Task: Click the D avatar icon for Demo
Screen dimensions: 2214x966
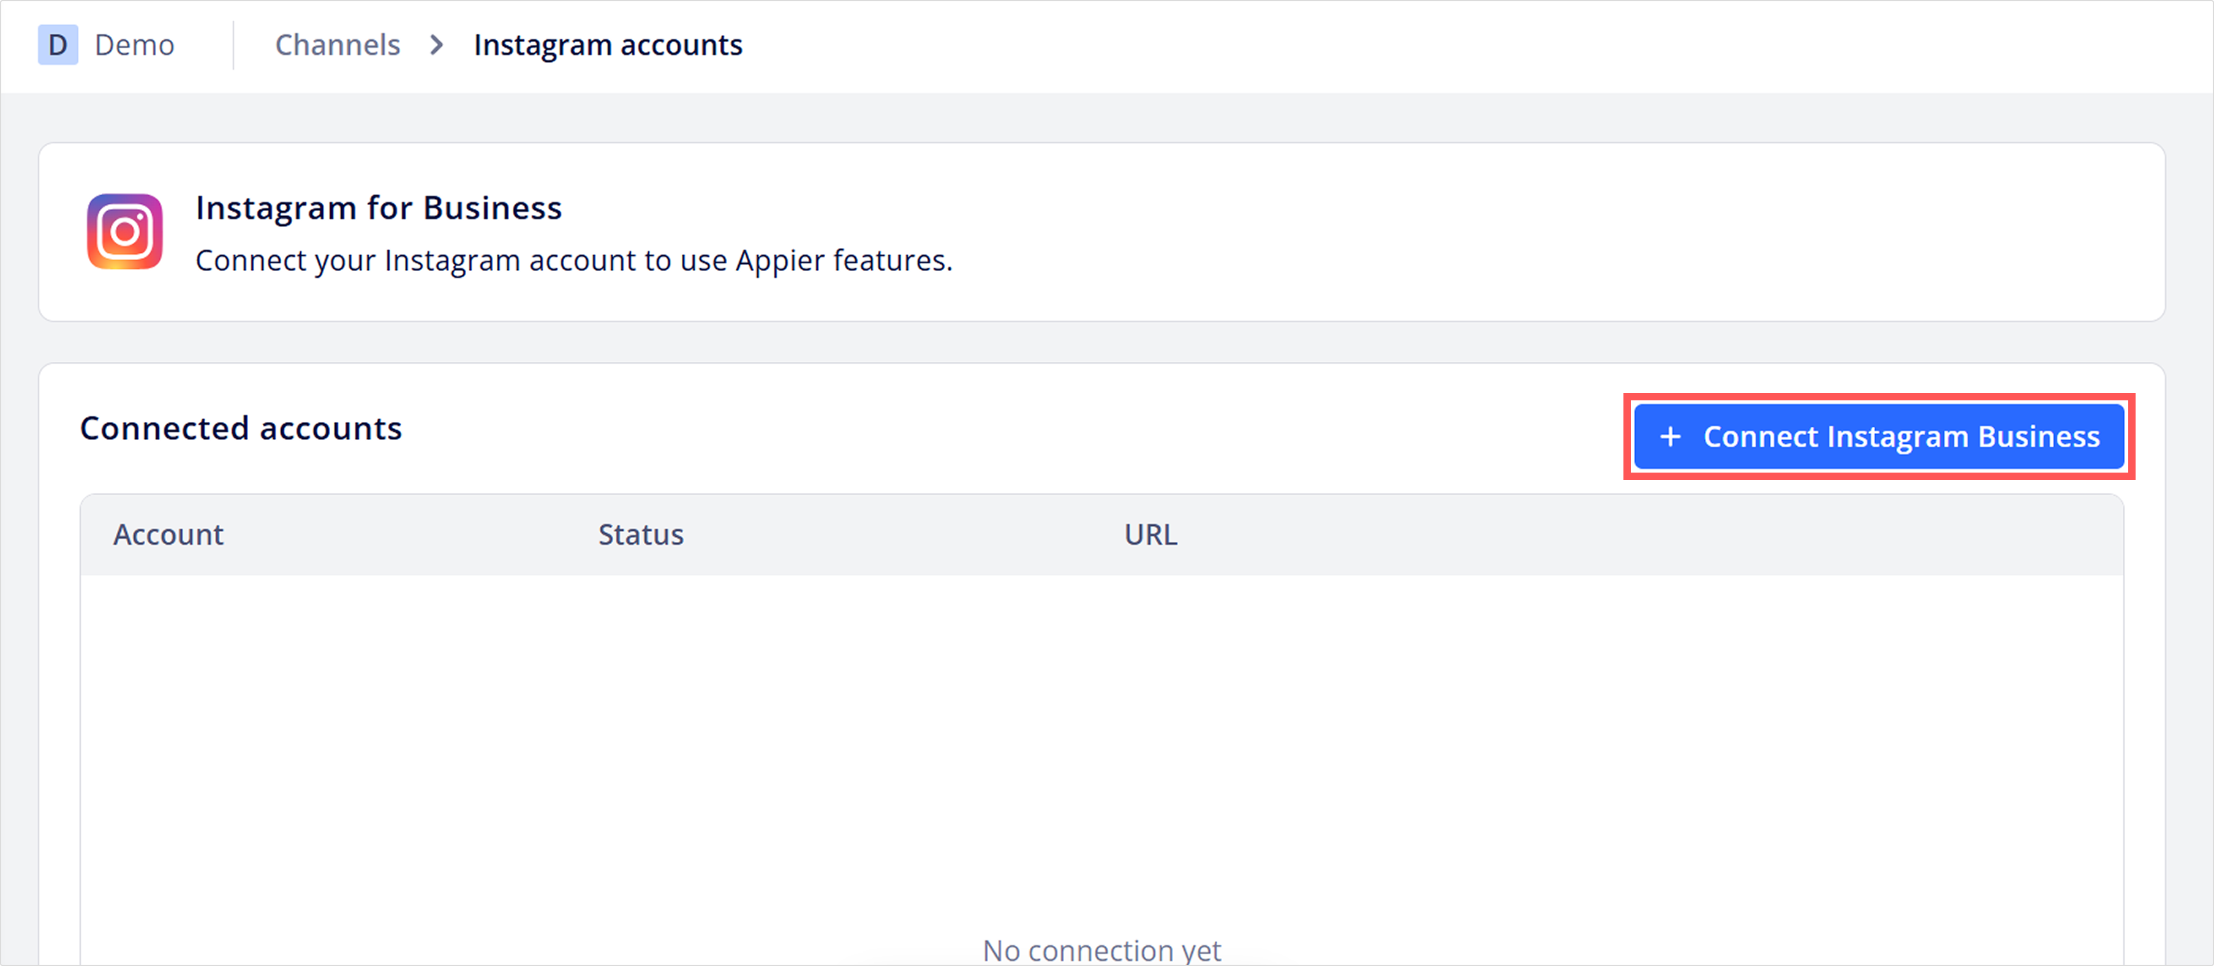Action: click(x=58, y=45)
